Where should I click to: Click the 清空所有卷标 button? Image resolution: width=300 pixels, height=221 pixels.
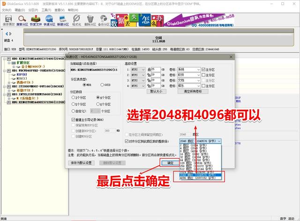tap(193, 91)
